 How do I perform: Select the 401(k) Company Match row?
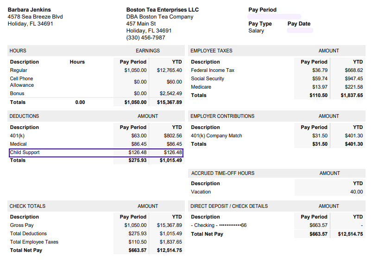click(x=277, y=135)
